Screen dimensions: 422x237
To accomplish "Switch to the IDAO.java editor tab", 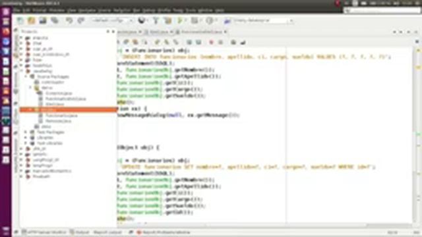I will pos(159,32).
